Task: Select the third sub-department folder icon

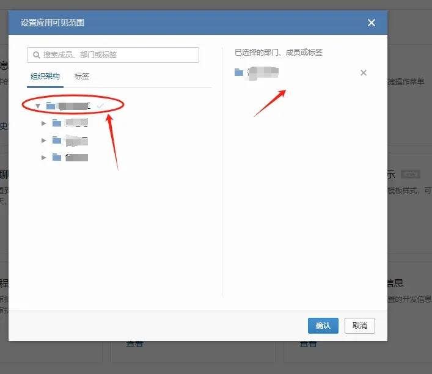Action: click(57, 157)
